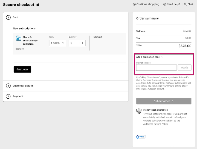Click the secure checkout padlock icon
The image size is (197, 149).
click(38, 4)
